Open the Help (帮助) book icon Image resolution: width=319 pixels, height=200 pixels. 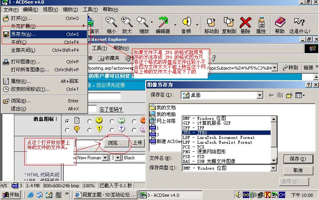point(280,22)
